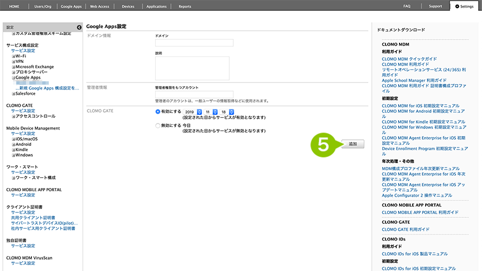482x271 pixels.
Task: Open 新規 Google Apps 構成設定を… link
Action: click(x=47, y=88)
